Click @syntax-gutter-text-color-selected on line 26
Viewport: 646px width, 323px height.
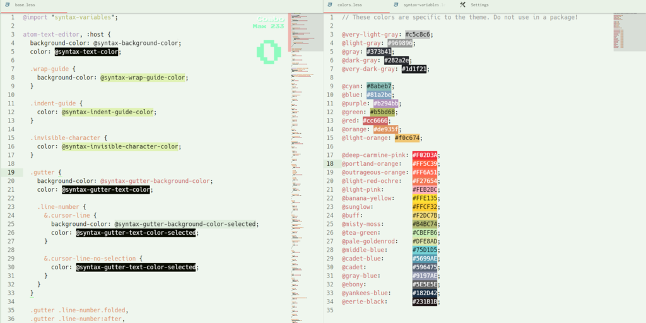tap(136, 233)
